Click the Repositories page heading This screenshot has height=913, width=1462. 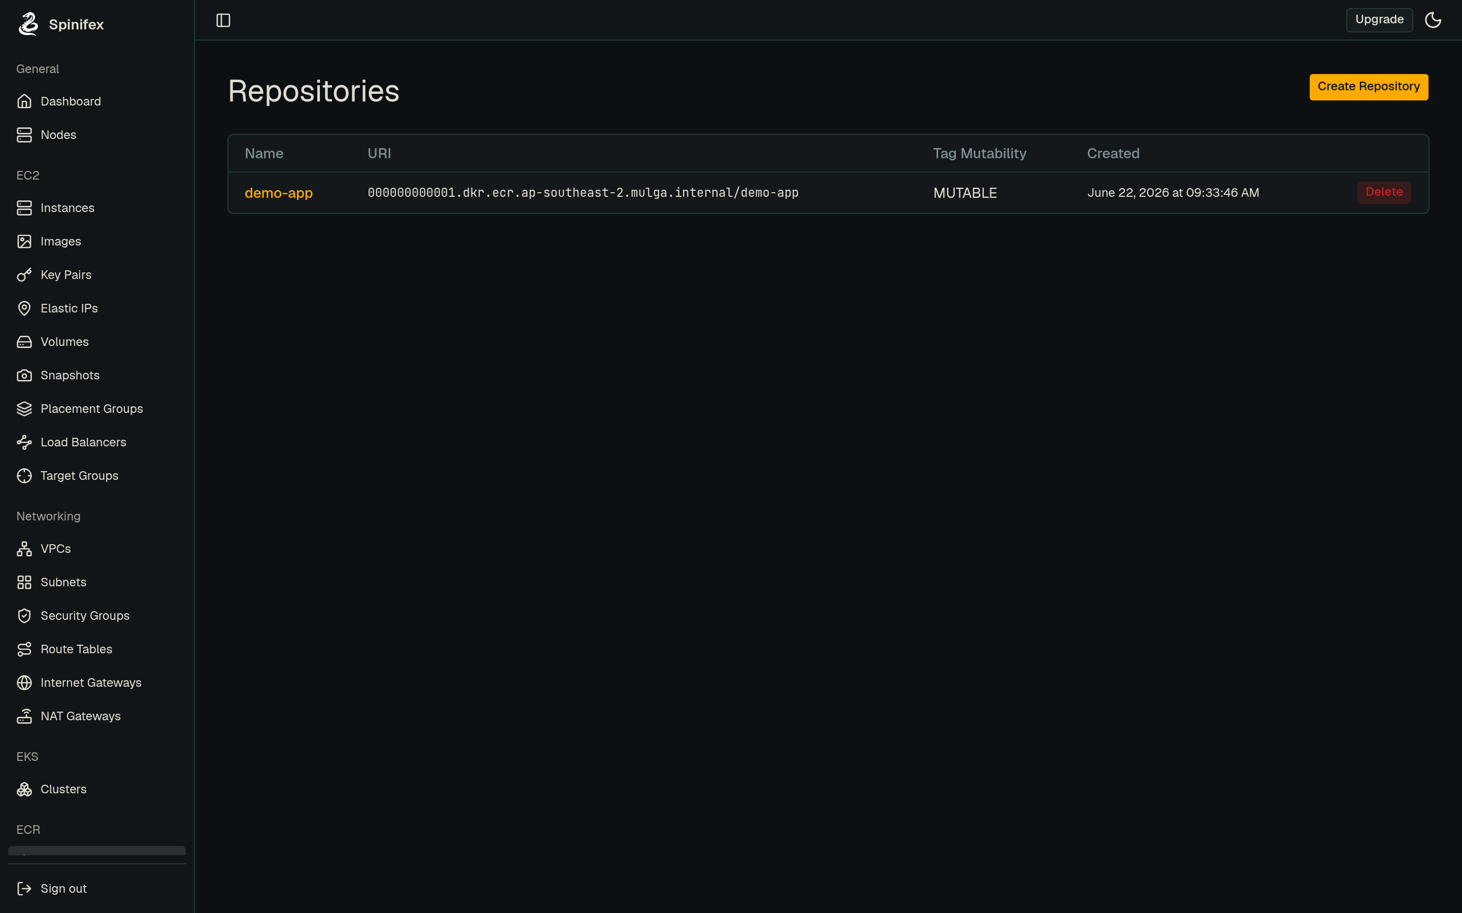tap(314, 91)
